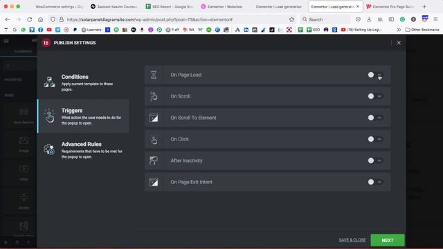
Task: Reload the page with refresh icon
Action: point(29,19)
